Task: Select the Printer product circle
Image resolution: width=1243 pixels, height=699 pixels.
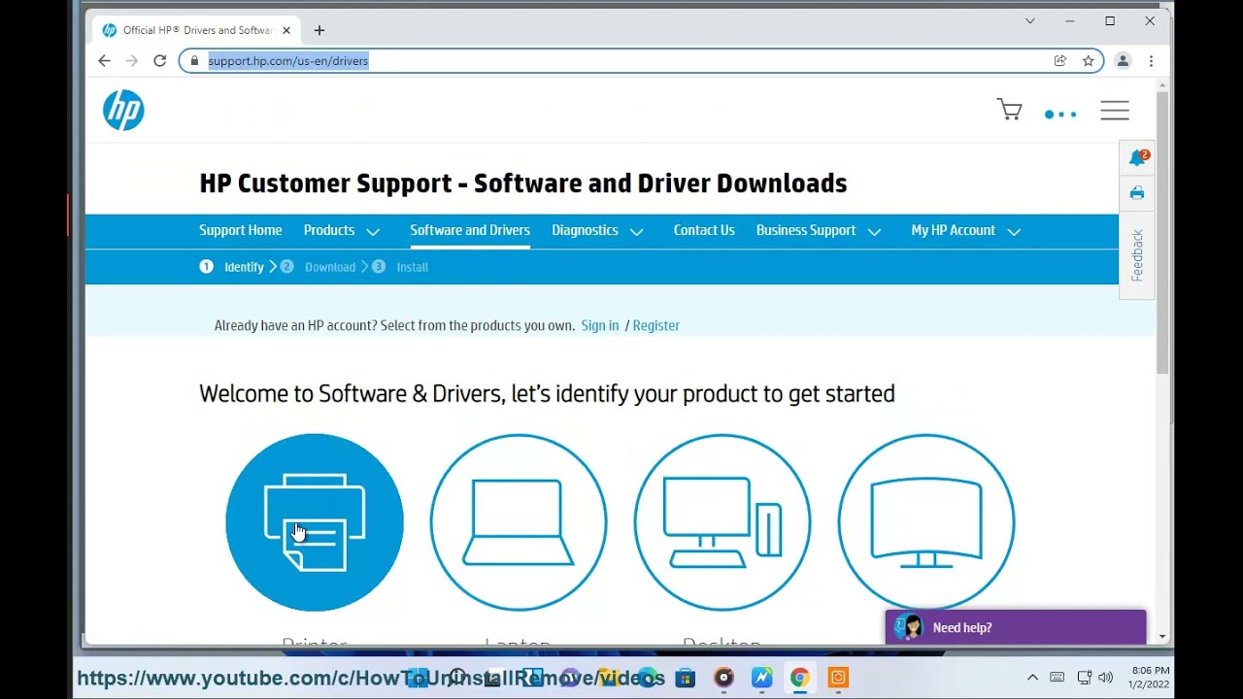Action: (x=315, y=522)
